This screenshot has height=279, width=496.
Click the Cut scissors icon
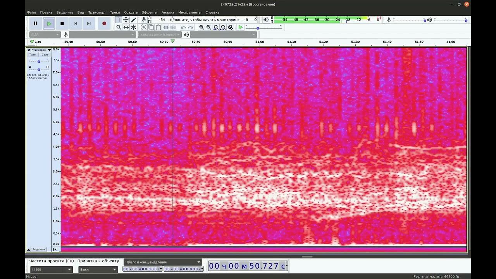coord(144,27)
